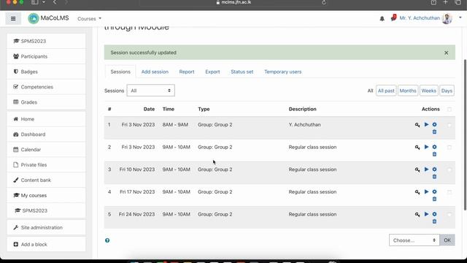Image resolution: width=467 pixels, height=263 pixels.
Task: Tick checkbox for Fri 24 Nov row
Action: click(449, 214)
